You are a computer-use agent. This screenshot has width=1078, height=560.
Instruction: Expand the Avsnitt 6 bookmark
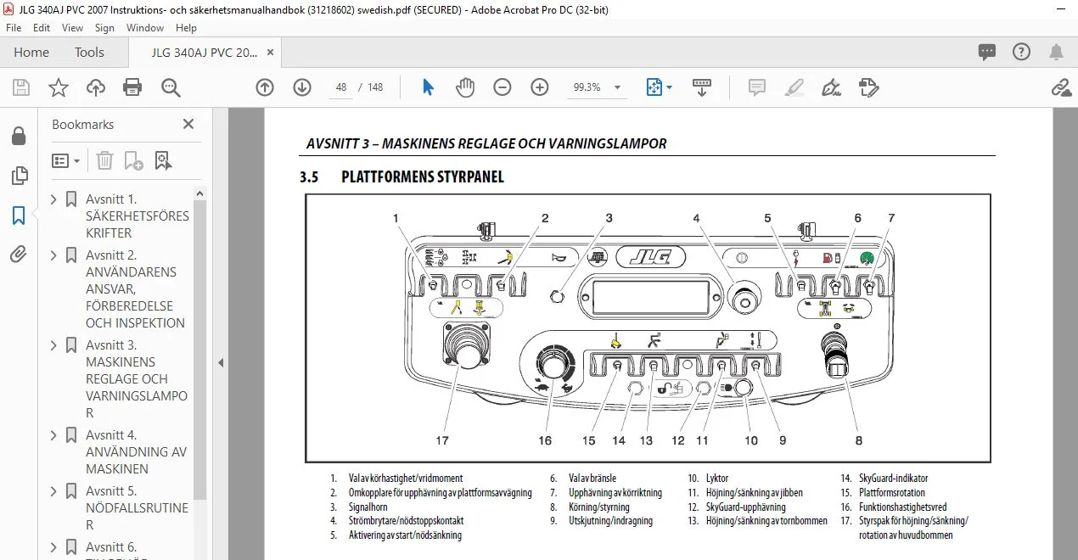click(54, 547)
